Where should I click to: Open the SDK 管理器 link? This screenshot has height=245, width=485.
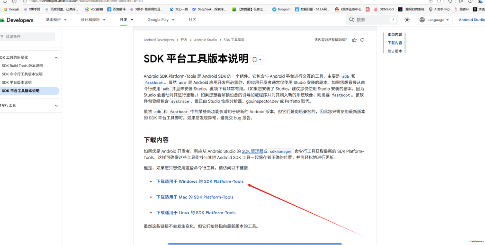(x=252, y=151)
